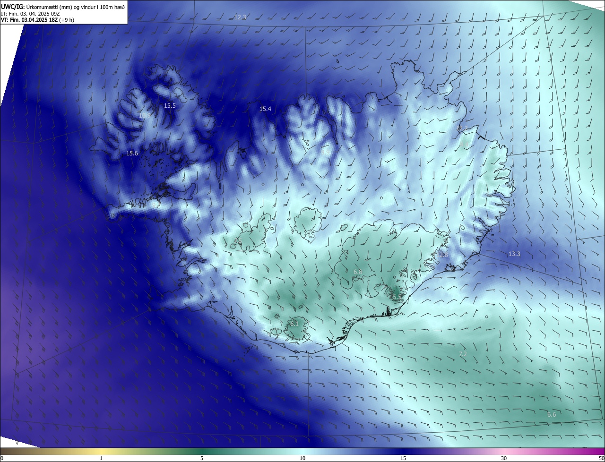Click the 'UWC/IG: Úrkomumætti (mm)' title line
The width and height of the screenshot is (605, 462).
pyautogui.click(x=63, y=7)
